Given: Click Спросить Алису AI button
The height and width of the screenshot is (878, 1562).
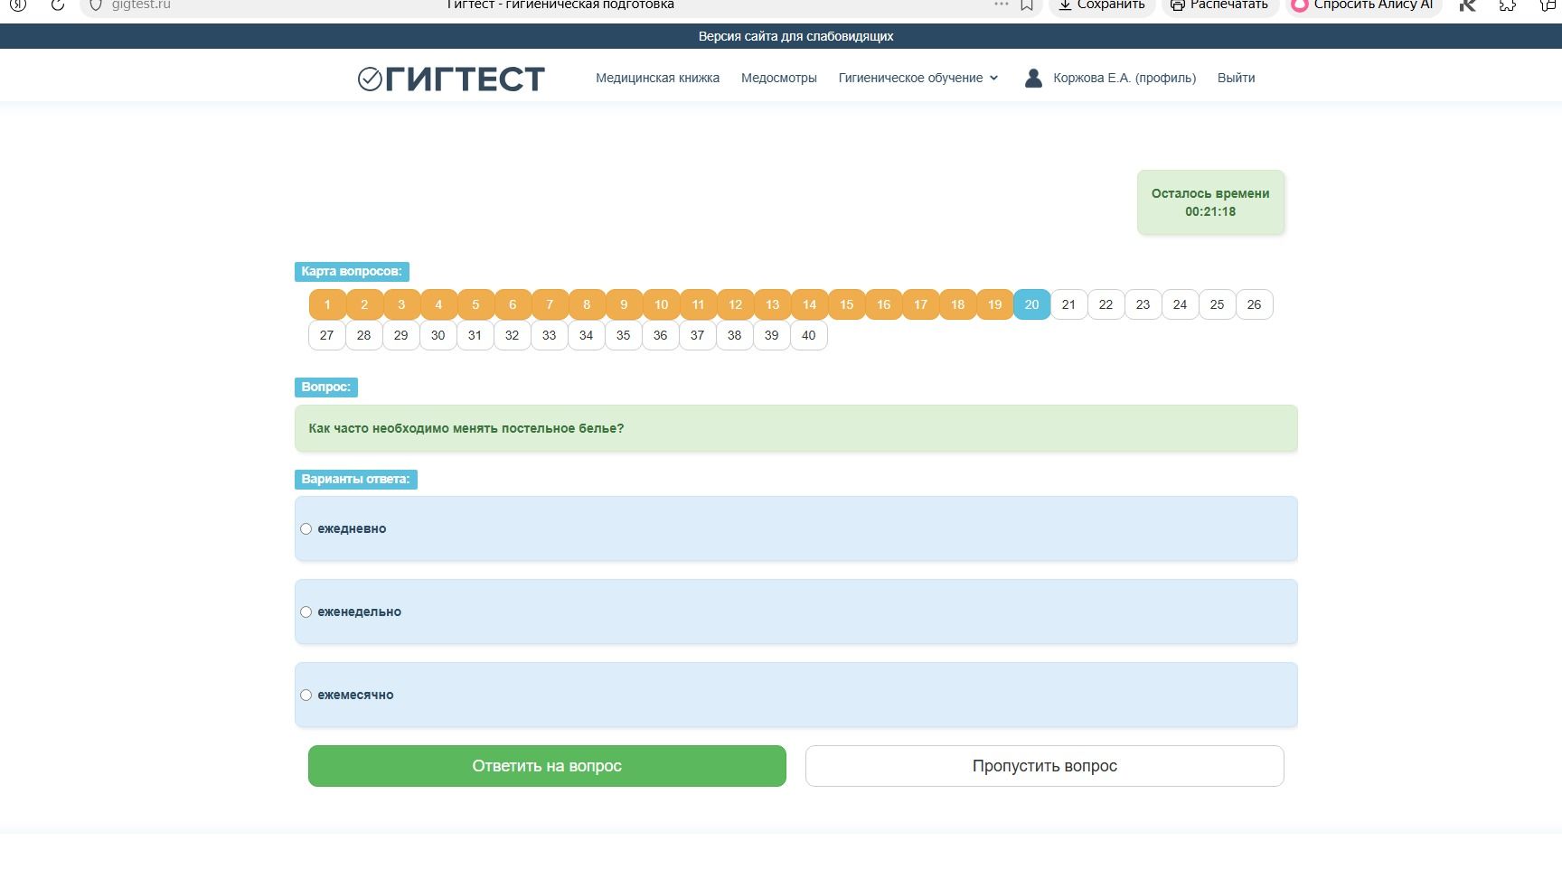Looking at the screenshot, I should pos(1362,5).
